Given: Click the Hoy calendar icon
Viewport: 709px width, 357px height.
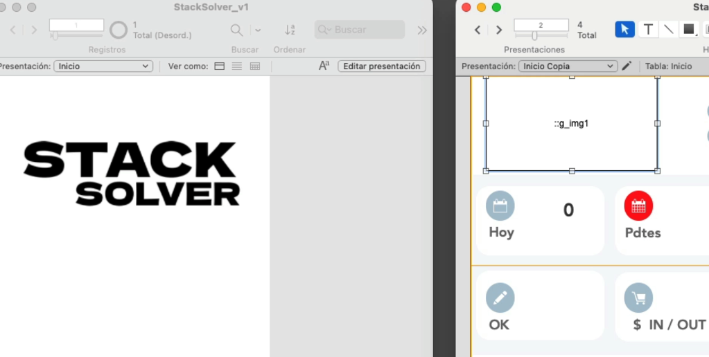Looking at the screenshot, I should click(500, 205).
